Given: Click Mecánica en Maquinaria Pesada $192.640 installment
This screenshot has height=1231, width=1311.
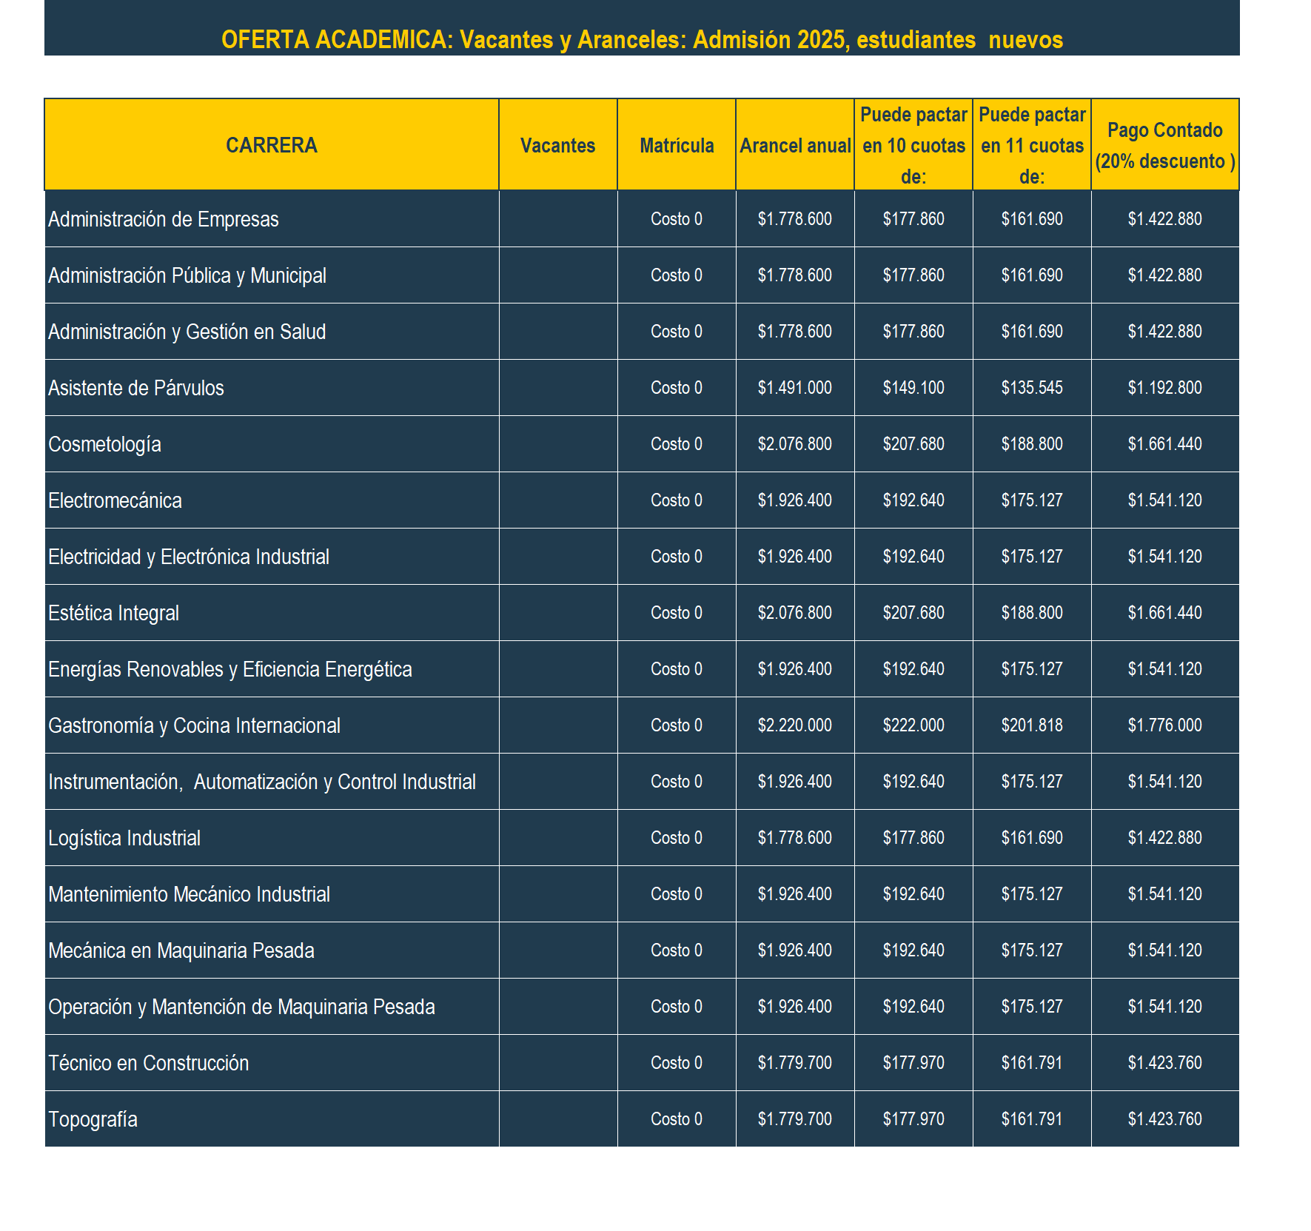Looking at the screenshot, I should tap(913, 950).
